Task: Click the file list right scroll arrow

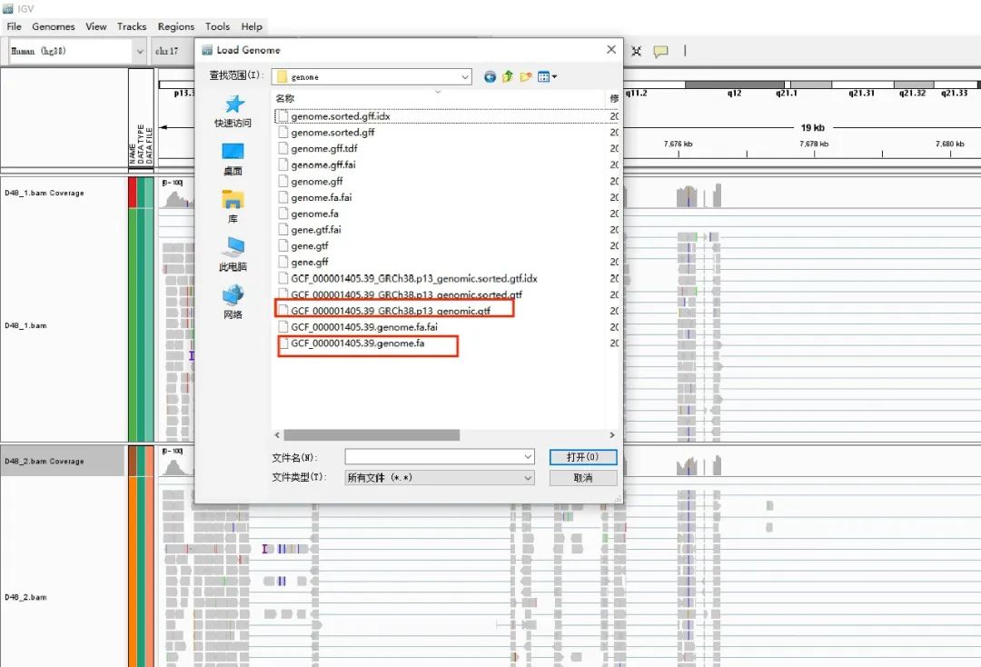Action: click(x=612, y=435)
